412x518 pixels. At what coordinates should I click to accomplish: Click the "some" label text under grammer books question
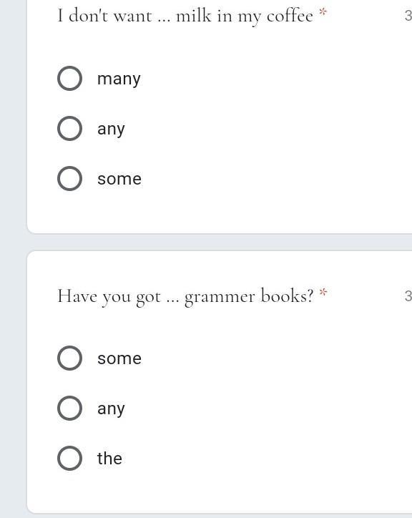coord(119,358)
